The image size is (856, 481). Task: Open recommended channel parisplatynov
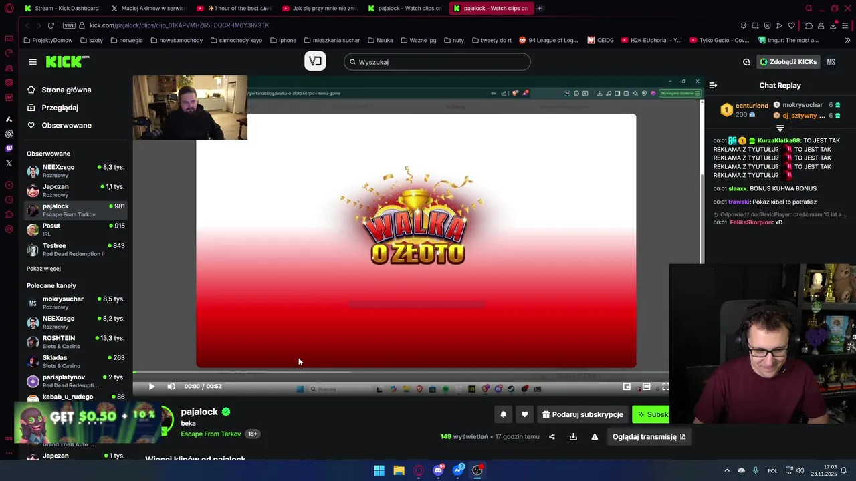coord(76,381)
